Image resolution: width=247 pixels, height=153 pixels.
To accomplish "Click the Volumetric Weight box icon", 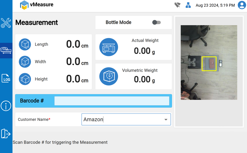I will (109, 76).
